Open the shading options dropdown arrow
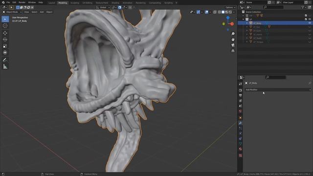 click(x=234, y=12)
